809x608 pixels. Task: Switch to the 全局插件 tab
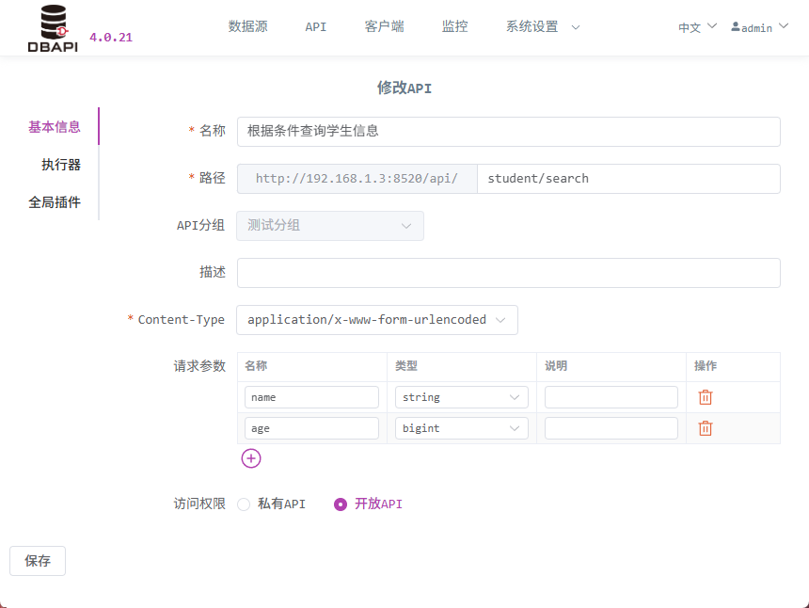point(55,202)
